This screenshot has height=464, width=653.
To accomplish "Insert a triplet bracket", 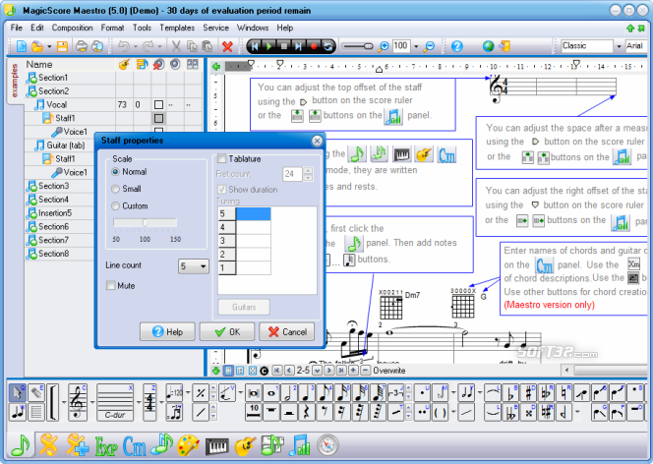I will [395, 392].
